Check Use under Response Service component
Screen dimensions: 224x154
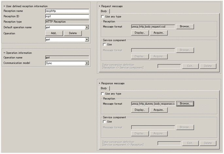105,121
